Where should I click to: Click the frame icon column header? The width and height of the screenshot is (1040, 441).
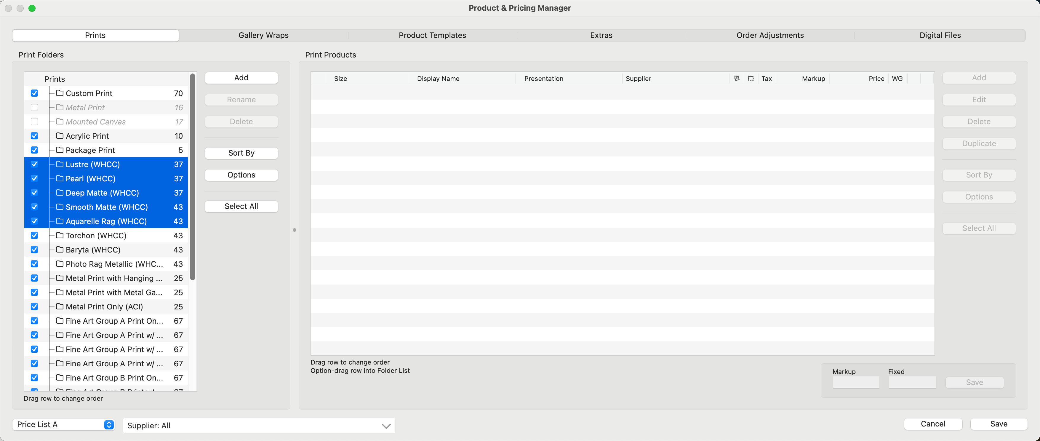point(751,78)
